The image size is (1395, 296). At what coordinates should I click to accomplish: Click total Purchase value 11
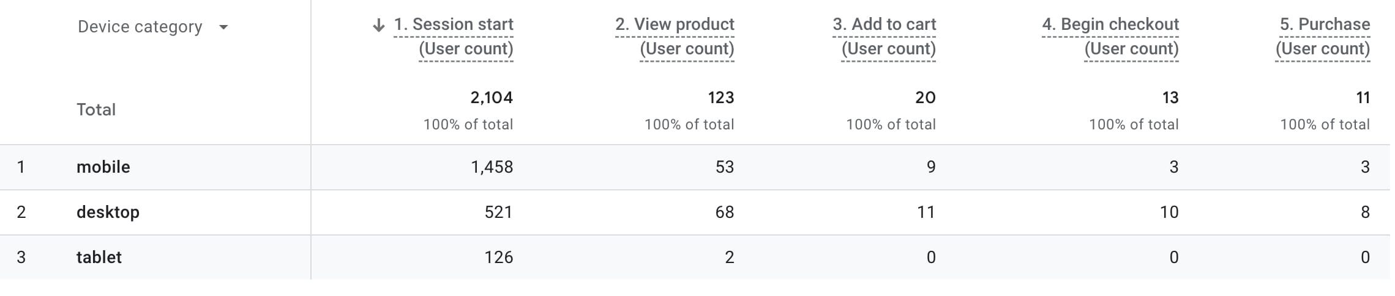1363,98
